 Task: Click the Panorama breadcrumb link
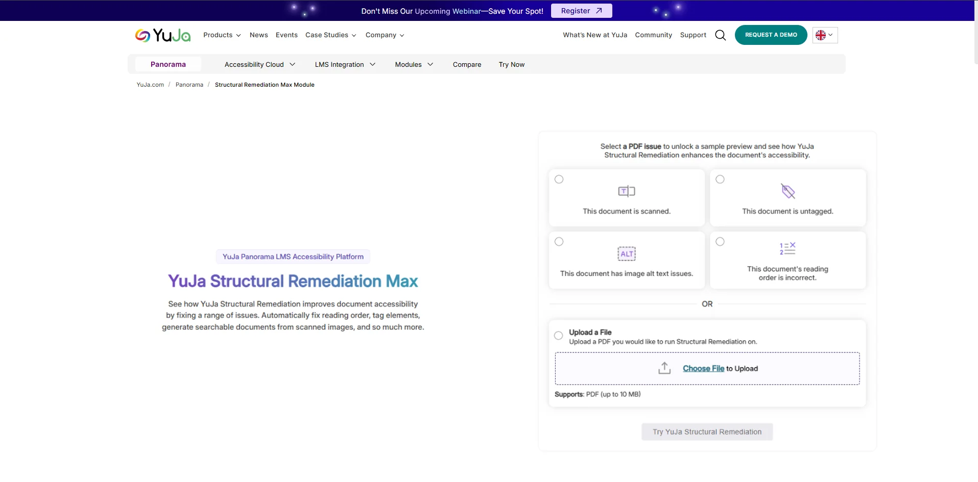pyautogui.click(x=189, y=85)
